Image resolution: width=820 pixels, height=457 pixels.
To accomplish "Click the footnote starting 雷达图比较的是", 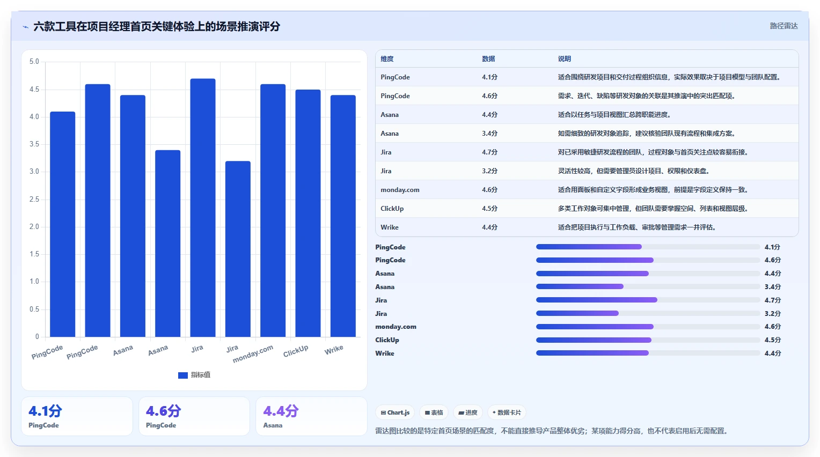I will coord(551,431).
